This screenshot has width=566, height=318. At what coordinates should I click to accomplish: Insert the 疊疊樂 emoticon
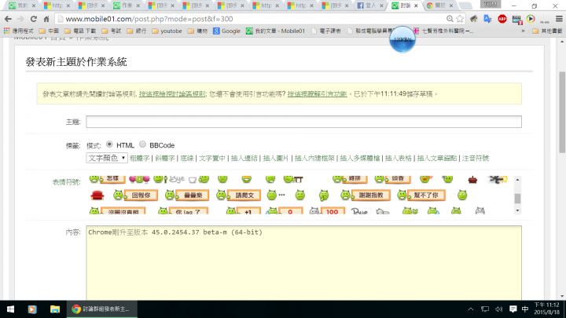tap(187, 196)
